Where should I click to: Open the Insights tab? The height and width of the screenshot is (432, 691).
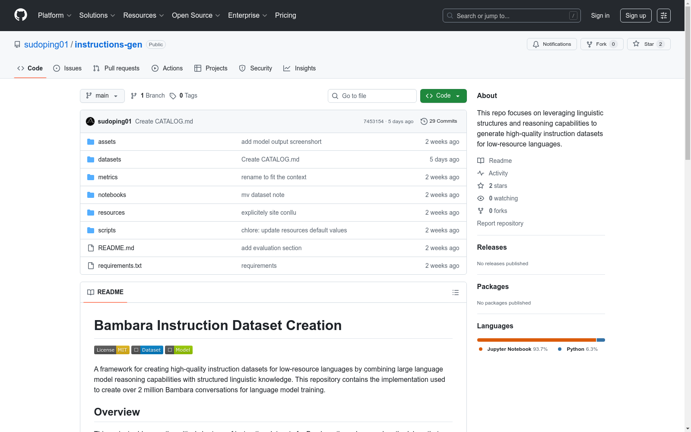[299, 68]
